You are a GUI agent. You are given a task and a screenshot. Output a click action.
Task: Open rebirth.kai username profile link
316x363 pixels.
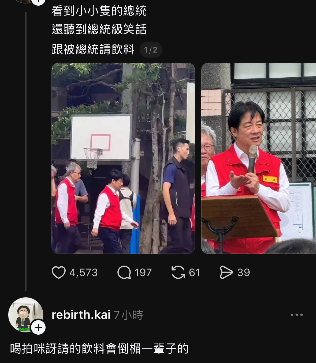(x=81, y=315)
